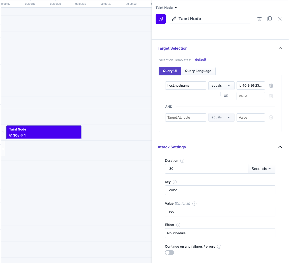289x263 pixels.
Task: Click the 00:00:50 marker on the timeline ruler
Action: coord(131,4)
